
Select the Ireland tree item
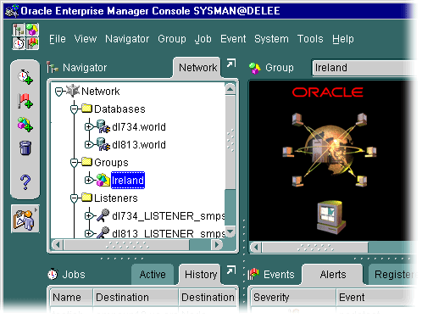tap(128, 180)
